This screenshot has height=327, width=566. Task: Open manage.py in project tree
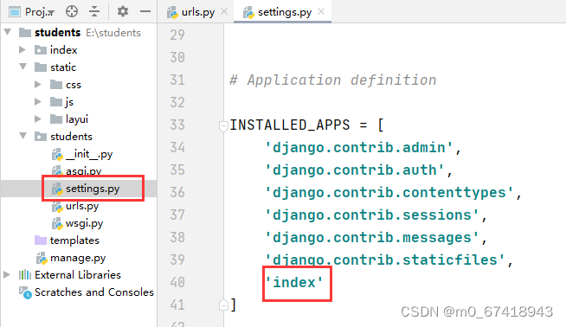pos(78,258)
